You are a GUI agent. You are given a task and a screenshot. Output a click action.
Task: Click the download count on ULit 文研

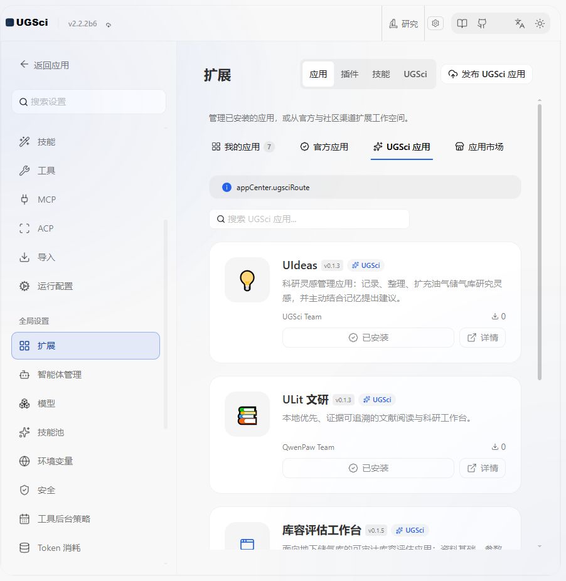point(498,447)
